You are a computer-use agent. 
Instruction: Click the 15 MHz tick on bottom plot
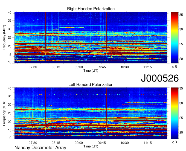(10, 130)
